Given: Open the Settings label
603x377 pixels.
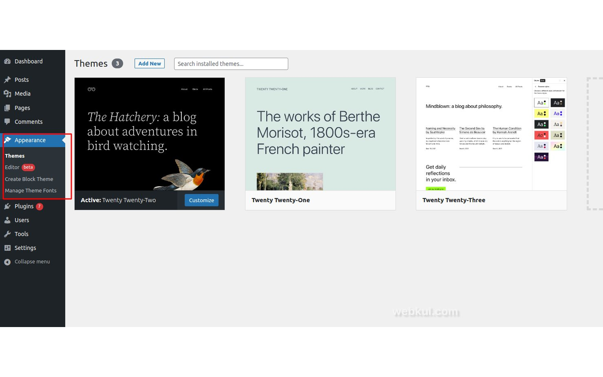Looking at the screenshot, I should click(25, 248).
